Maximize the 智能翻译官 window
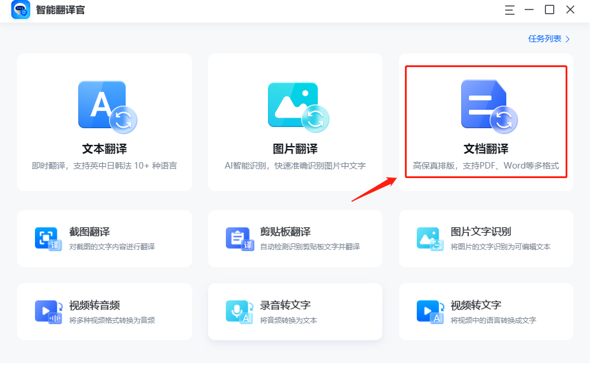 click(x=550, y=9)
